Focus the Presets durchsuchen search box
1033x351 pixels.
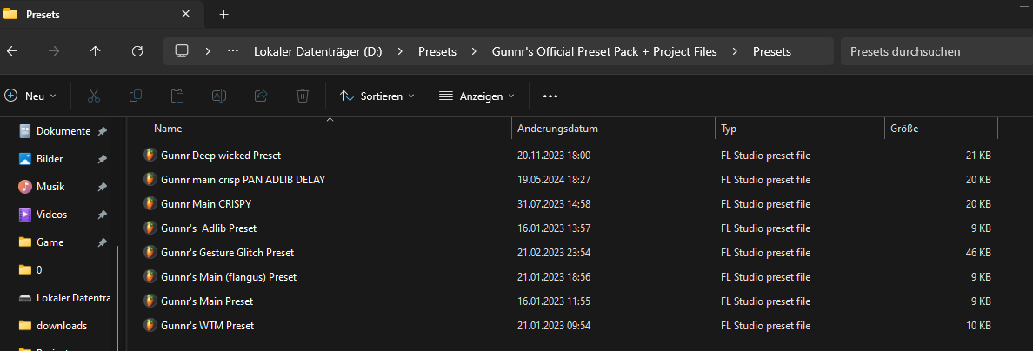936,51
